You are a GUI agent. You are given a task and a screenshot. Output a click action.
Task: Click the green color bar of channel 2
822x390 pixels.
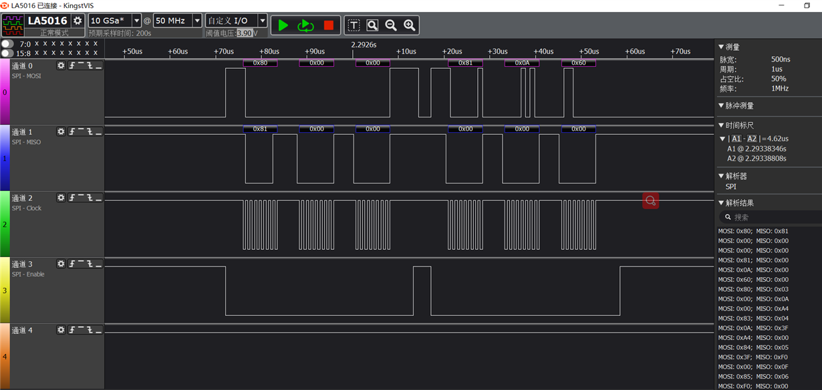(x=5, y=224)
